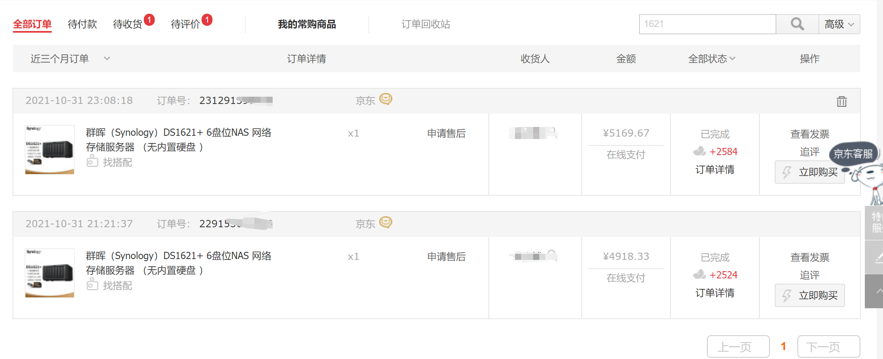
Task: Click 查看发票 in first order
Action: click(809, 134)
